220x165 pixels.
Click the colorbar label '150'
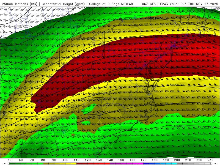(x=121, y=160)
